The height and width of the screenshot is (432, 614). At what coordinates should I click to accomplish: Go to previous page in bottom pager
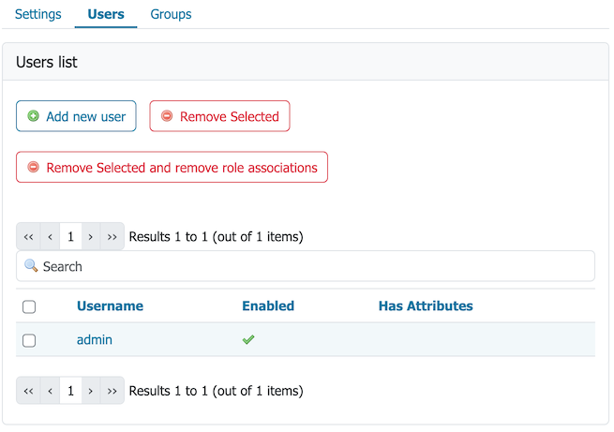point(50,391)
